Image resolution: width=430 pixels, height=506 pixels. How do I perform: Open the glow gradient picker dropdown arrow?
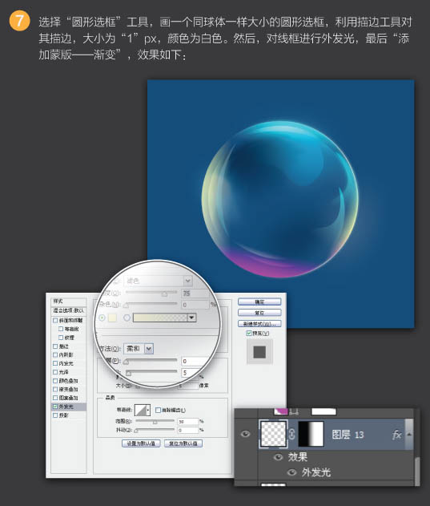click(x=191, y=318)
